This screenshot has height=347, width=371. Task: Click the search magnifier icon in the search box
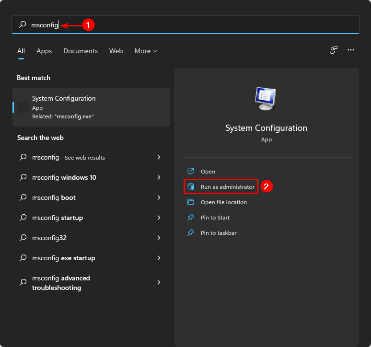tap(23, 24)
